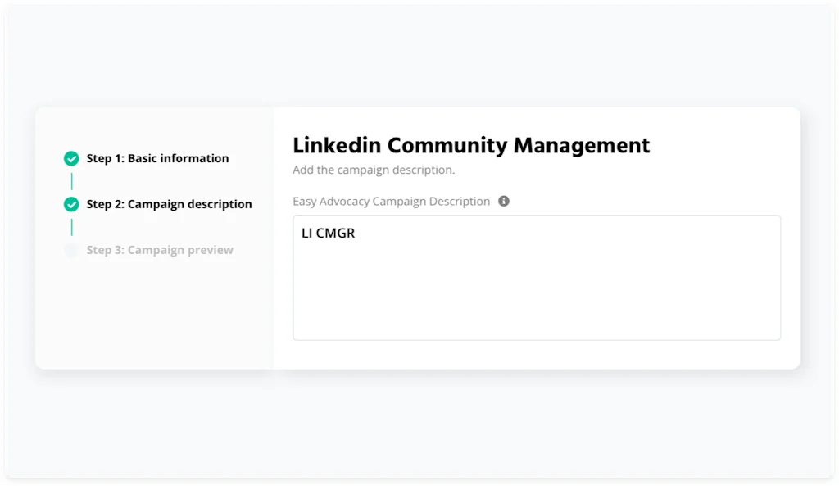
Task: Click the Linkedin Community Management heading
Action: (471, 146)
